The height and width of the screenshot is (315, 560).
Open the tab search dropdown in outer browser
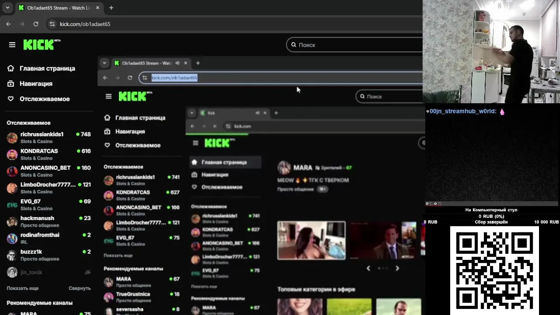click(x=7, y=8)
